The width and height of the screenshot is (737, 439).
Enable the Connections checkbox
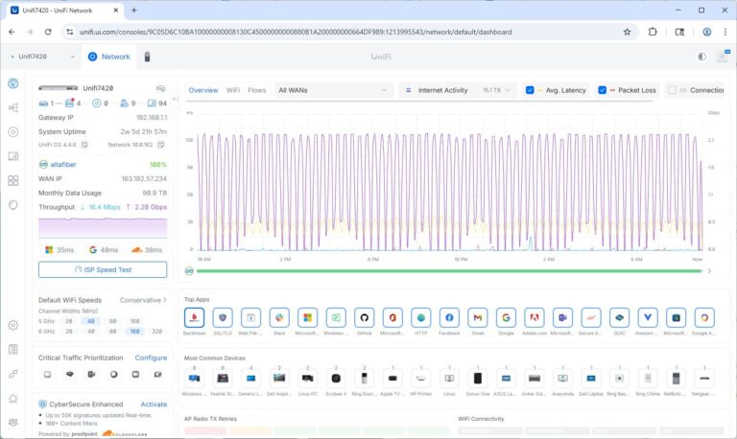(672, 90)
